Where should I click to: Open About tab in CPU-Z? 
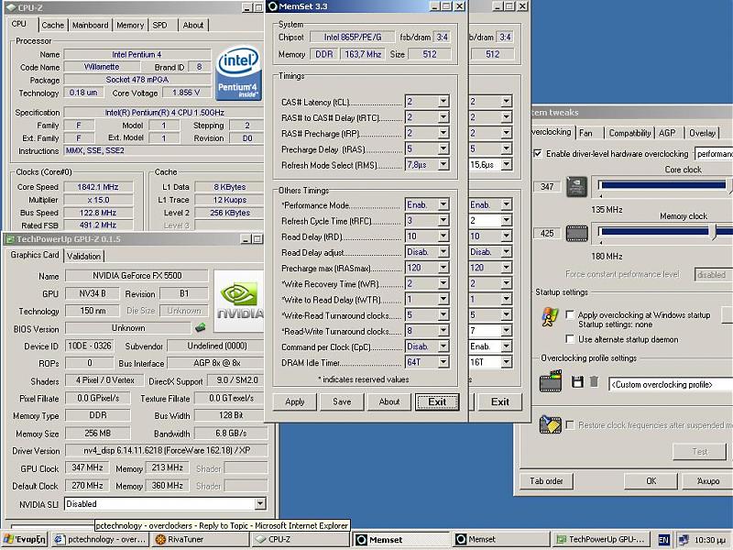[x=193, y=26]
